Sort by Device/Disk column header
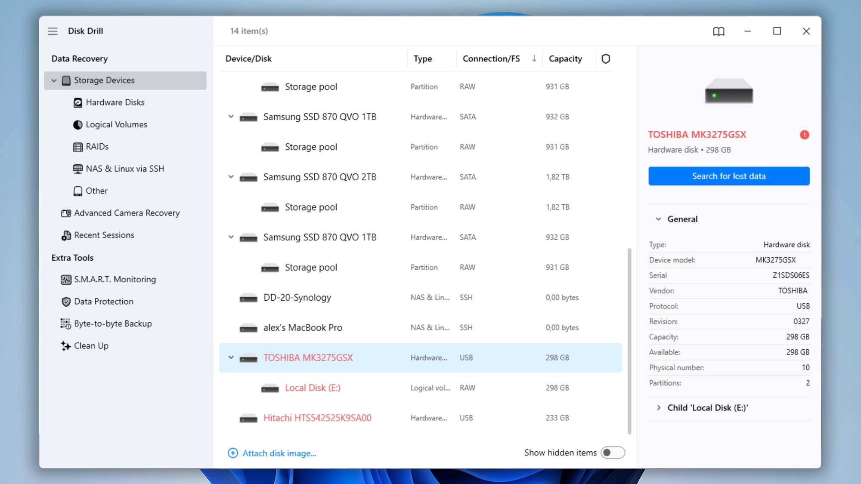 tap(248, 59)
